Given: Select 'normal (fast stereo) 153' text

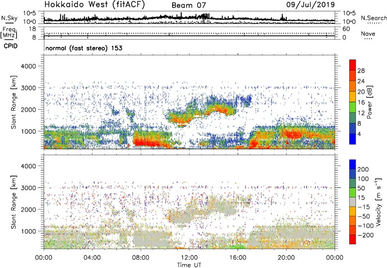Looking at the screenshot, I should 84,48.
